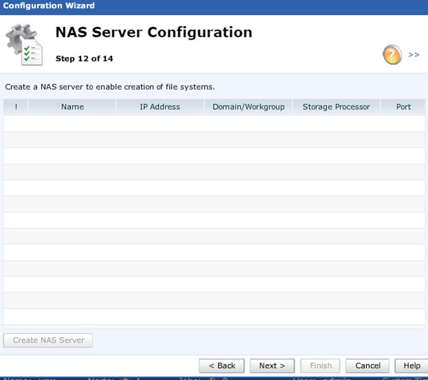Sort table by IP Address column
The width and height of the screenshot is (428, 380).
tap(160, 106)
